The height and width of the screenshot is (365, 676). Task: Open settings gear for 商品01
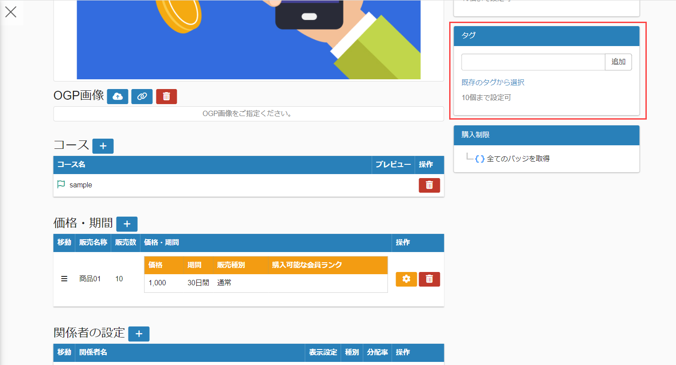pos(406,279)
